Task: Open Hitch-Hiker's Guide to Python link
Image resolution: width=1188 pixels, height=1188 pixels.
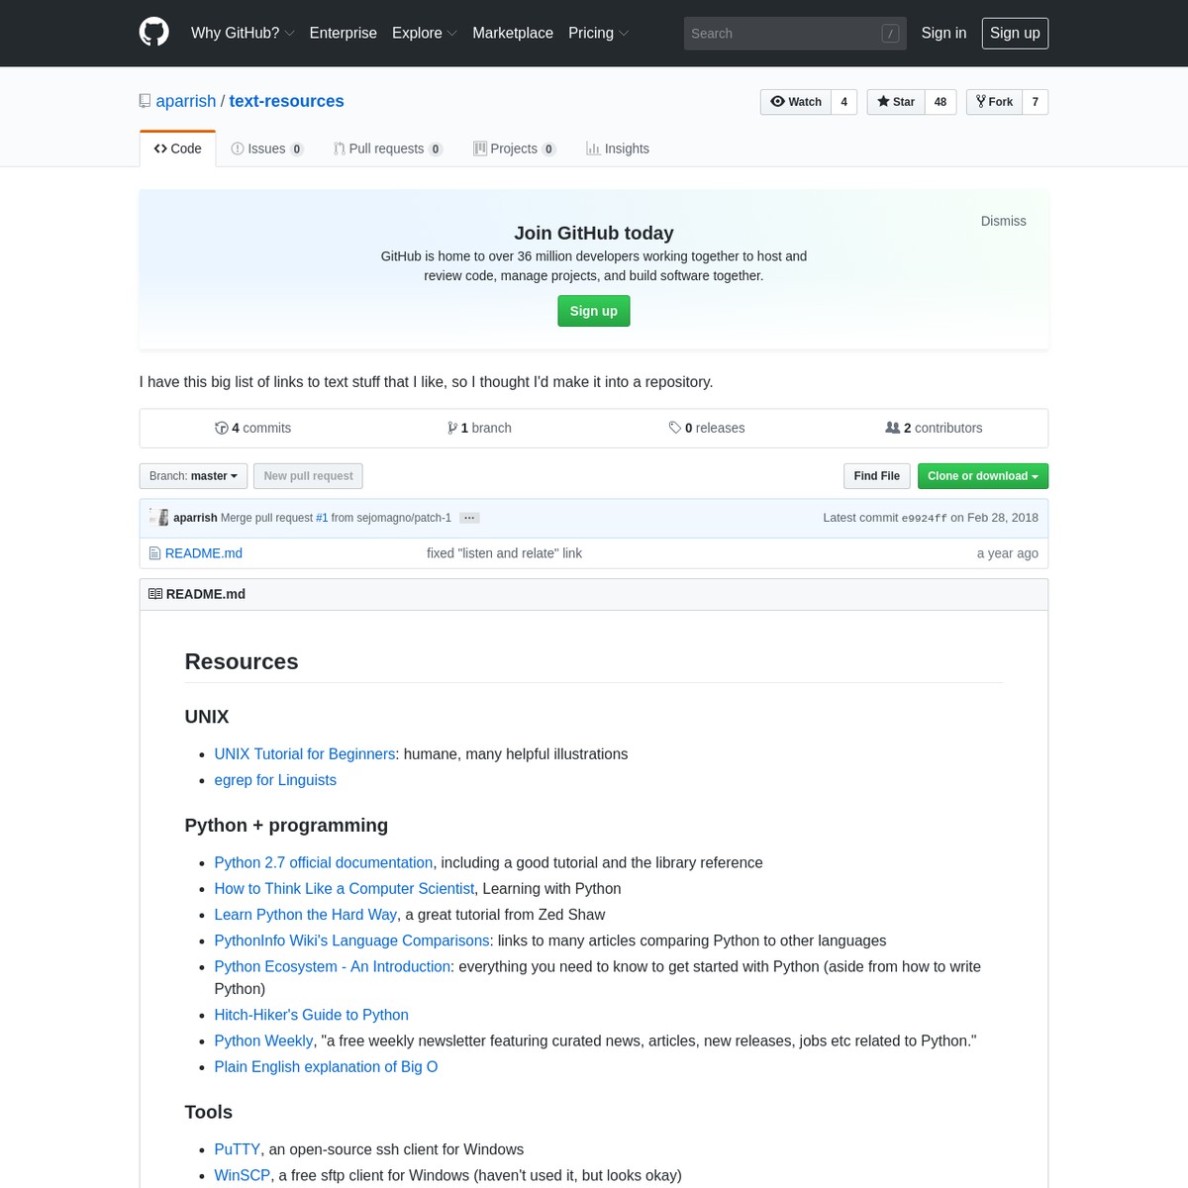Action: coord(312,1015)
